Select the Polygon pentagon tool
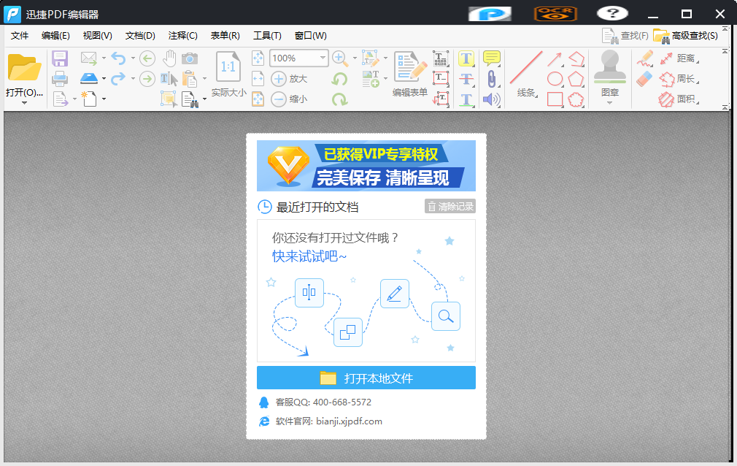This screenshot has width=737, height=466. tap(576, 79)
